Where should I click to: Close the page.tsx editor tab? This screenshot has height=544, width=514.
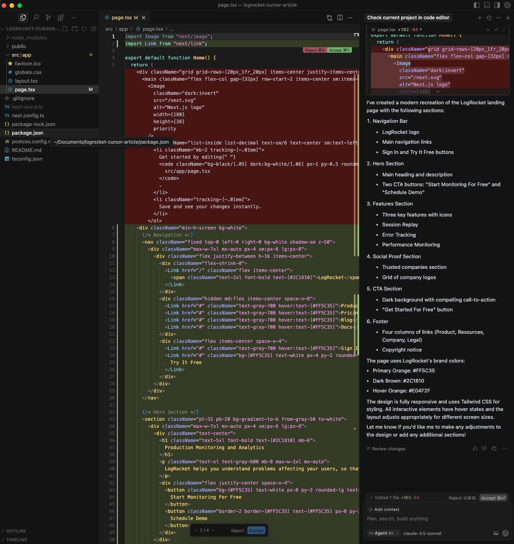click(x=144, y=18)
